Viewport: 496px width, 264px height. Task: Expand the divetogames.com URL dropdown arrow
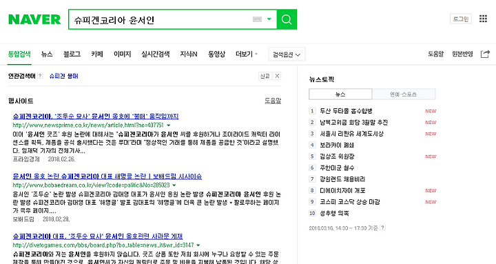click(198, 245)
